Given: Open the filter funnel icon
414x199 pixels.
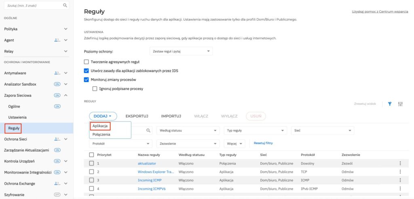Looking at the screenshot, I should coord(390,104).
